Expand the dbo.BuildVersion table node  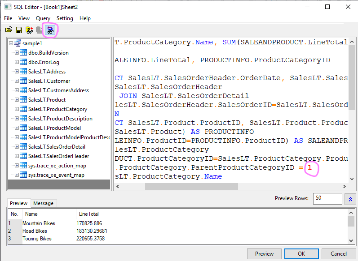(17, 53)
